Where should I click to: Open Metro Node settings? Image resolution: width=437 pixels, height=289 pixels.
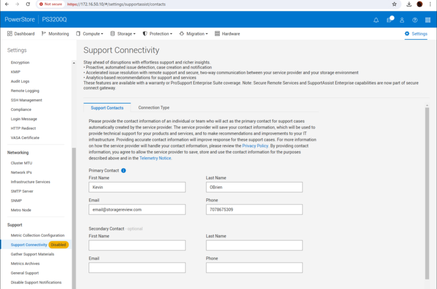[21, 210]
